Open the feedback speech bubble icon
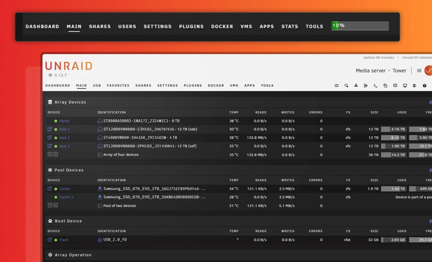 coord(395,86)
